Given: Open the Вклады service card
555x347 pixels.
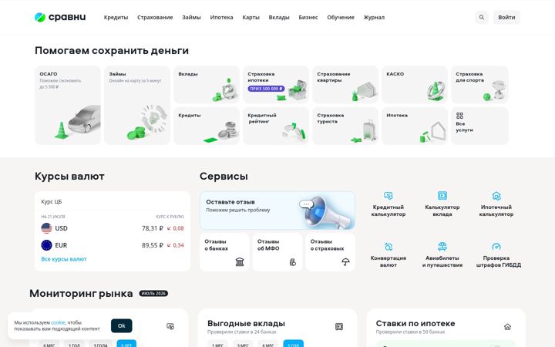Looking at the screenshot, I should tap(207, 85).
